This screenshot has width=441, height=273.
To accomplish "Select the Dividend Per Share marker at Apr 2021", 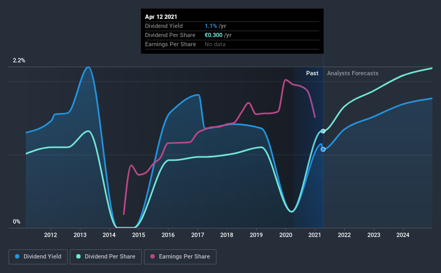I will pos(323,131).
